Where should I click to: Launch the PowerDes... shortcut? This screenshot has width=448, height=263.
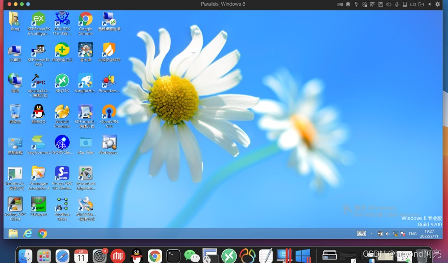(x=109, y=83)
